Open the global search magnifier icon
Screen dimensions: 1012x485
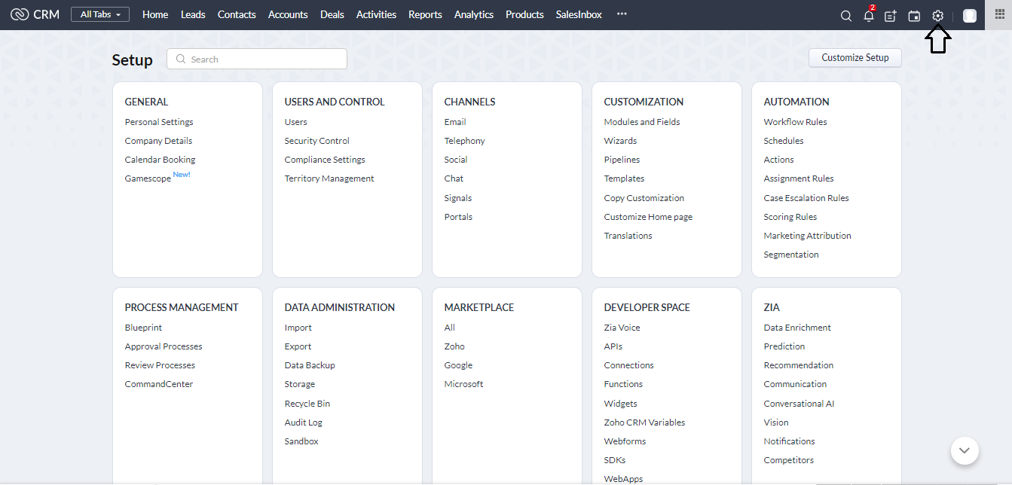tap(846, 16)
